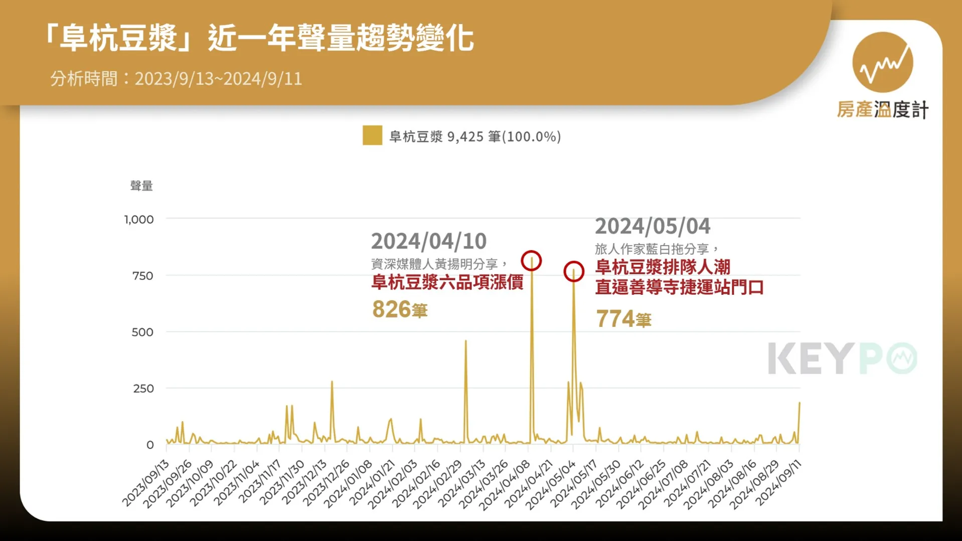Click the red headline 阜杭豆漿六品項漲價
This screenshot has height=541, width=962.
447,282
